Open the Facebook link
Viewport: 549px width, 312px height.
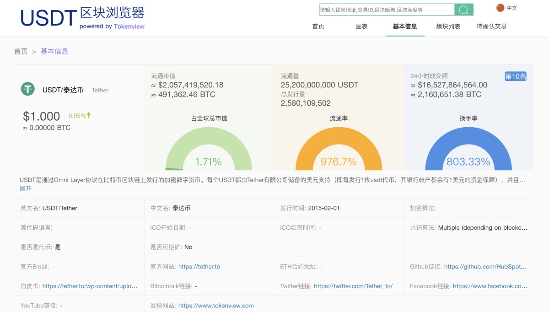pos(490,286)
